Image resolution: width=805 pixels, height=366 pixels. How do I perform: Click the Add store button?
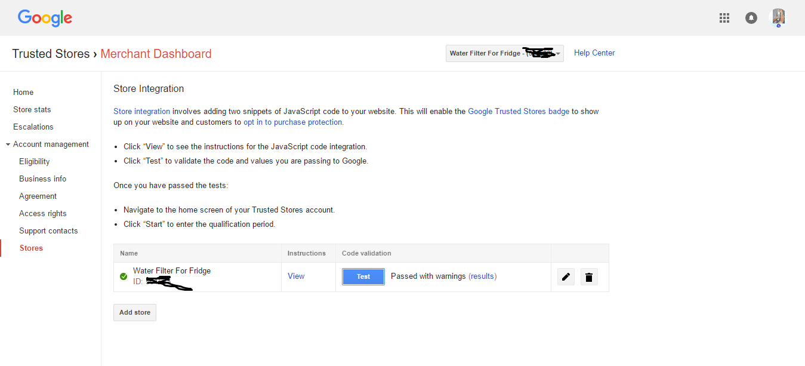click(x=135, y=312)
